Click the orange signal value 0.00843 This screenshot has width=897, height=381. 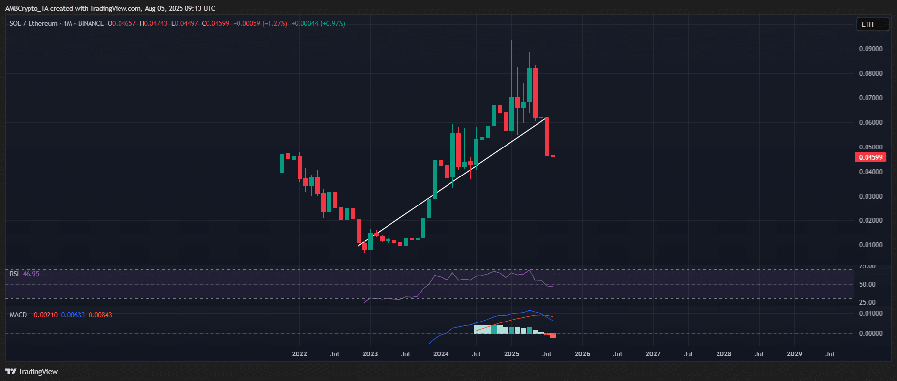click(100, 315)
